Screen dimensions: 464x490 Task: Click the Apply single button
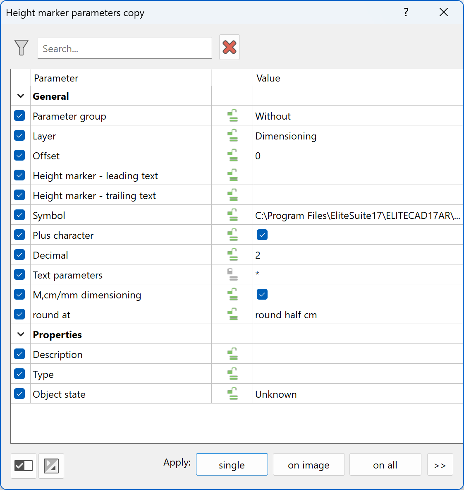point(232,465)
